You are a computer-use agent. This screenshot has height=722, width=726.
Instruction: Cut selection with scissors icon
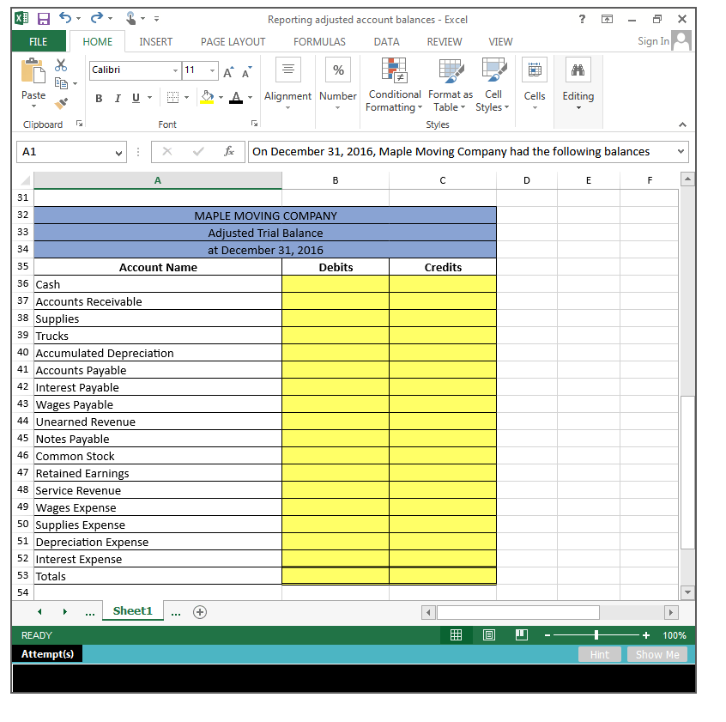pos(61,65)
